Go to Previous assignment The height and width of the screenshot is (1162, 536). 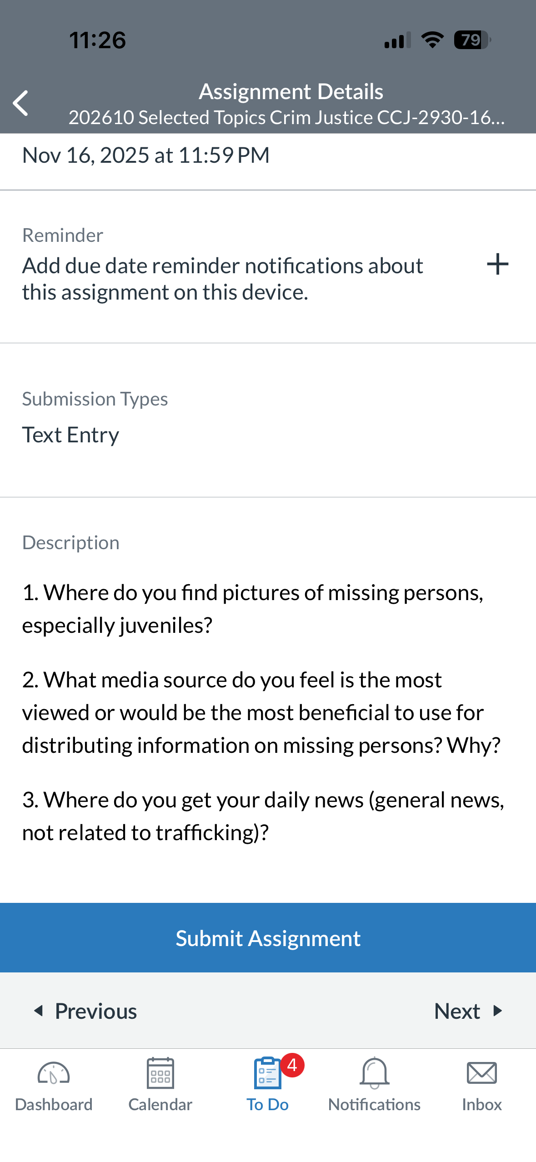(x=85, y=1011)
